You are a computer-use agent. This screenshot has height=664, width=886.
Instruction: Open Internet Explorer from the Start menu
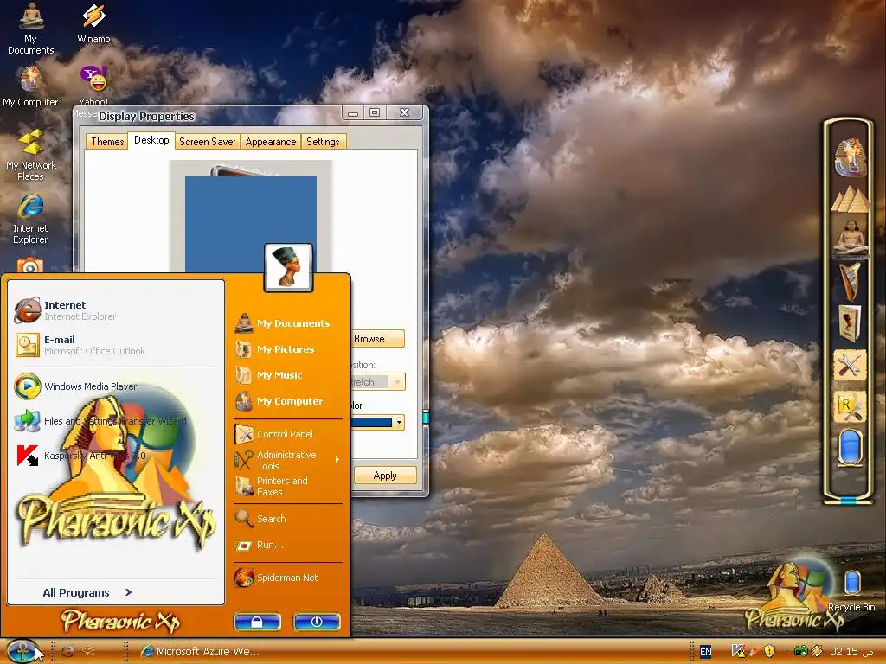coord(116,310)
